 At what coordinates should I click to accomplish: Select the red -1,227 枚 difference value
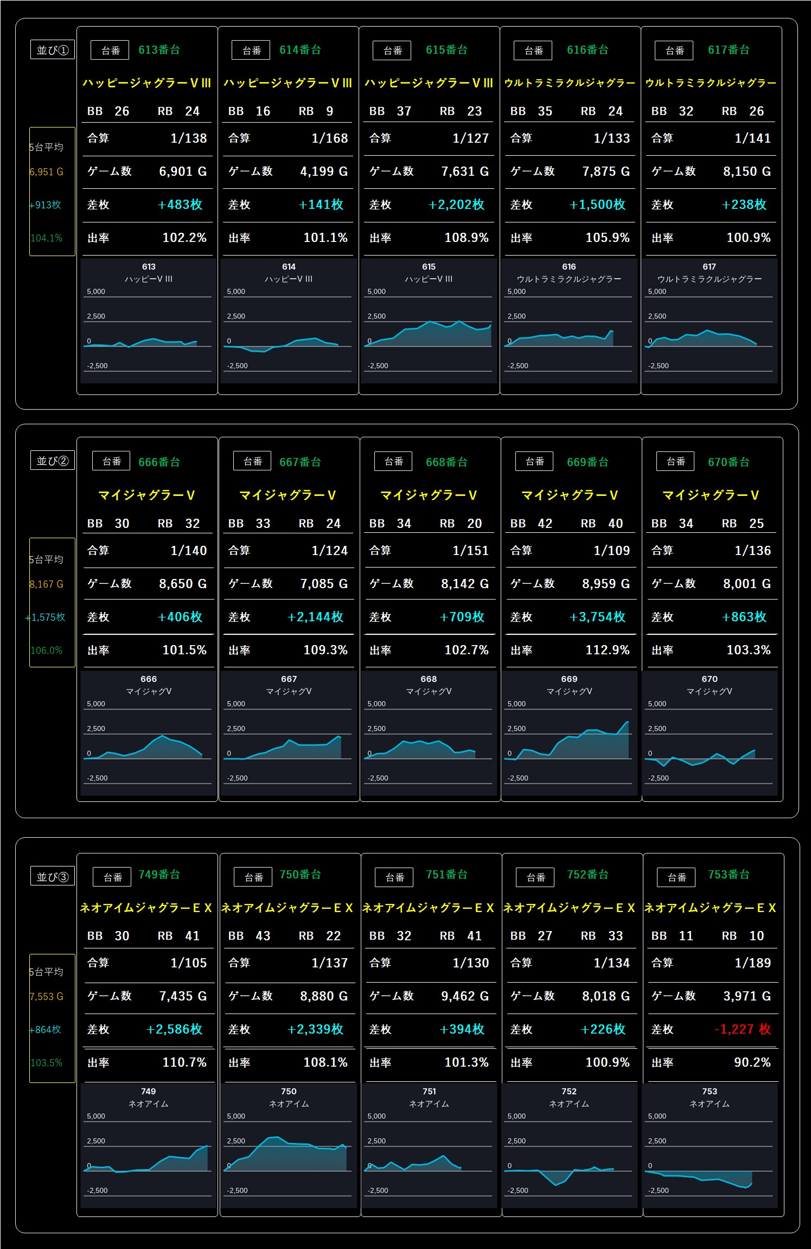pyautogui.click(x=743, y=1029)
